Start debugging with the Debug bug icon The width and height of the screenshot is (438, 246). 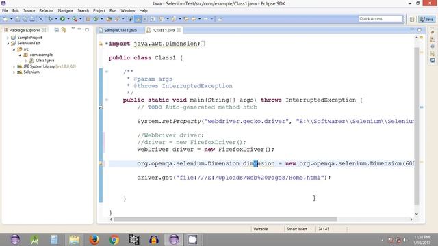pos(50,19)
